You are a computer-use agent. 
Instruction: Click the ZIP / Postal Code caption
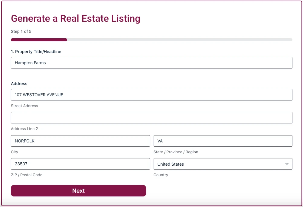click(27, 175)
